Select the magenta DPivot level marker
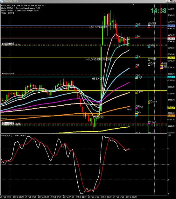Viewport: 176px width, 199px height. coord(137,108)
